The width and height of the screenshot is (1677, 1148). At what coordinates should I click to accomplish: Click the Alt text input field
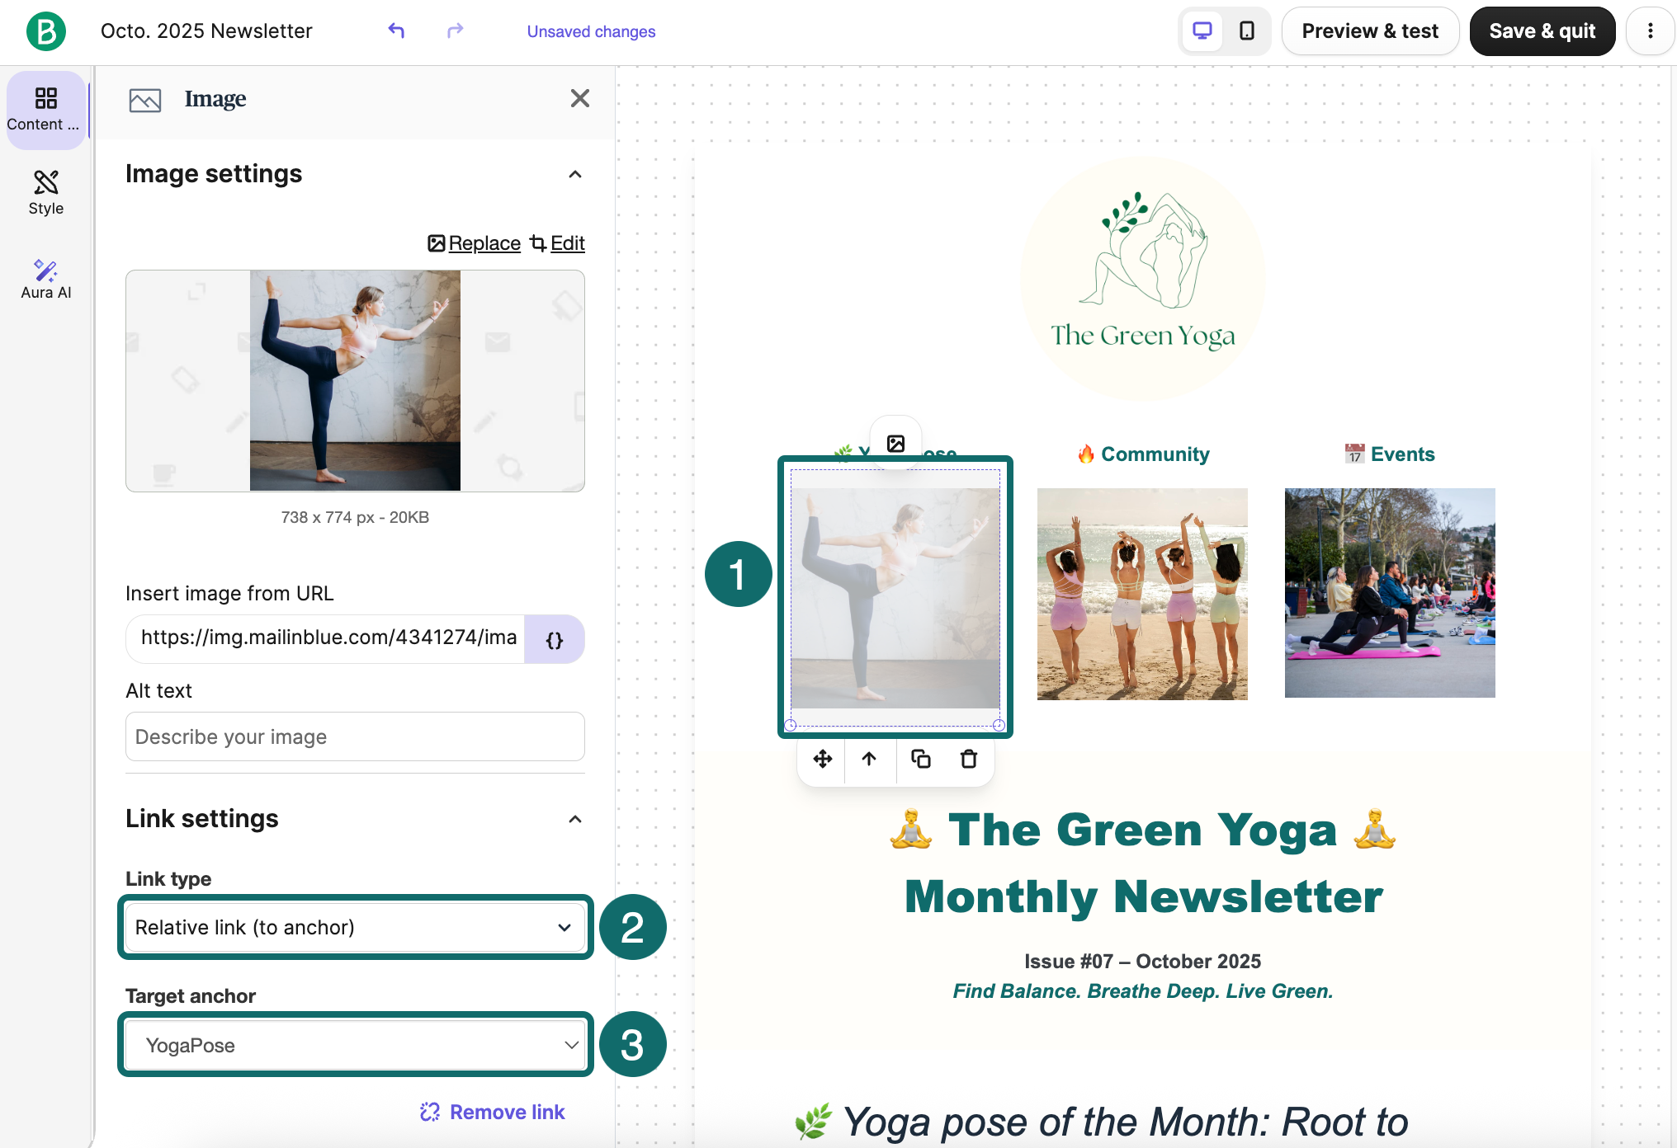(355, 736)
